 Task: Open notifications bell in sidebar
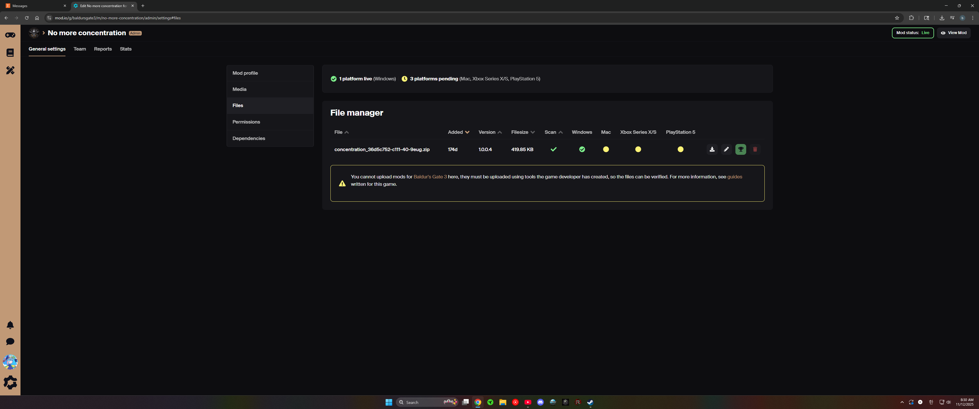(x=10, y=325)
